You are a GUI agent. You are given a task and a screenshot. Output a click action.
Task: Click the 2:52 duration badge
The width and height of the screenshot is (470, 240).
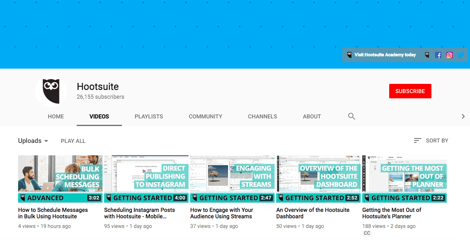tap(352, 198)
